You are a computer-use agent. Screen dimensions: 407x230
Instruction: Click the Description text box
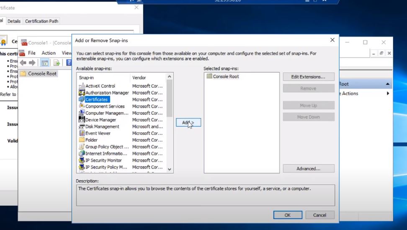click(x=205, y=195)
